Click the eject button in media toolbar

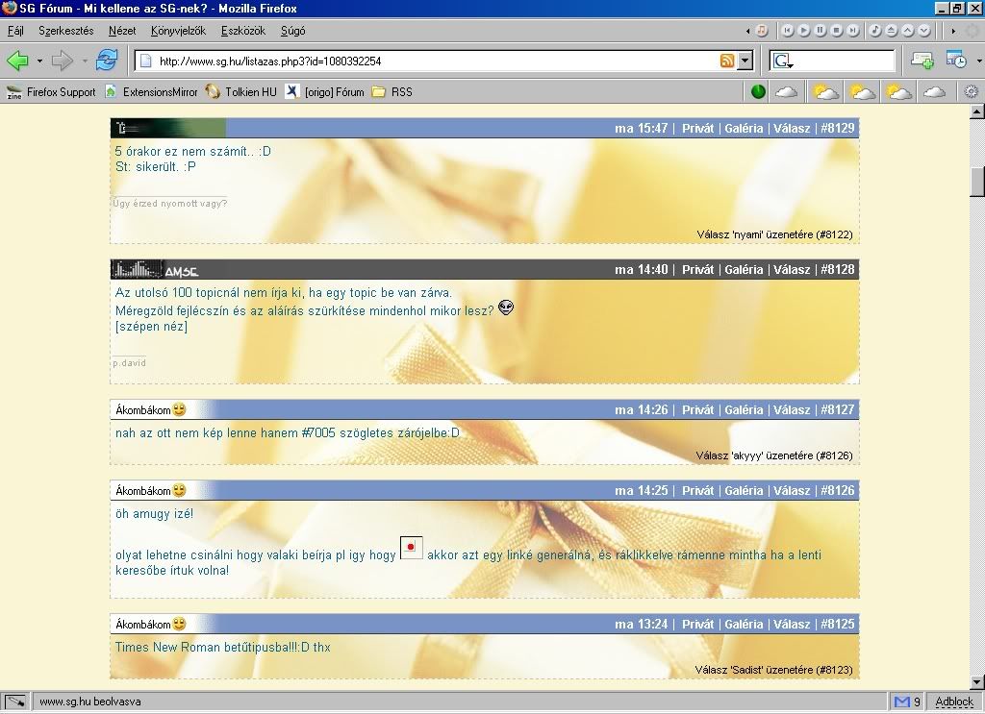[892, 30]
